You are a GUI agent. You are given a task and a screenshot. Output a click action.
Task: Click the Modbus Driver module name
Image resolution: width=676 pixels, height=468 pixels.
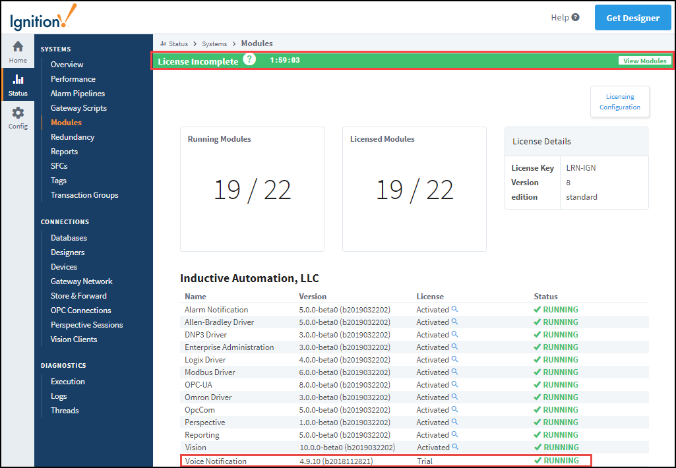tap(210, 372)
